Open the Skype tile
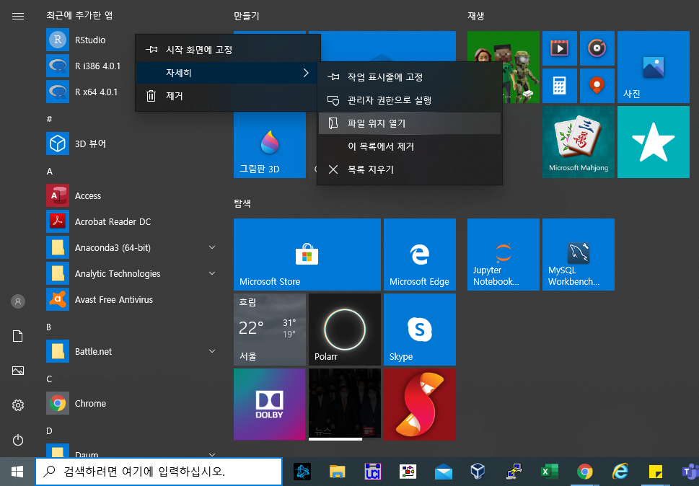Viewport: 699px width, 486px height. 420,330
